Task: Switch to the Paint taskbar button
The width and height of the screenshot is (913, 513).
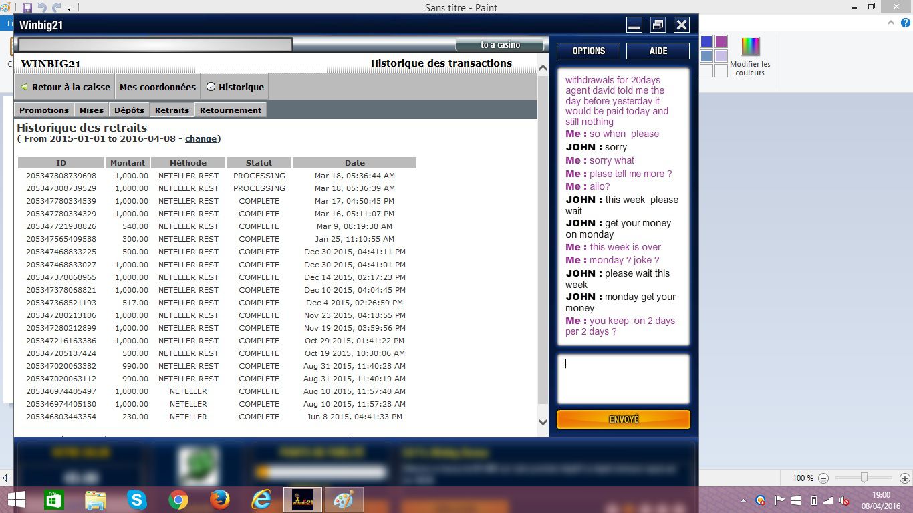Action: tap(344, 500)
